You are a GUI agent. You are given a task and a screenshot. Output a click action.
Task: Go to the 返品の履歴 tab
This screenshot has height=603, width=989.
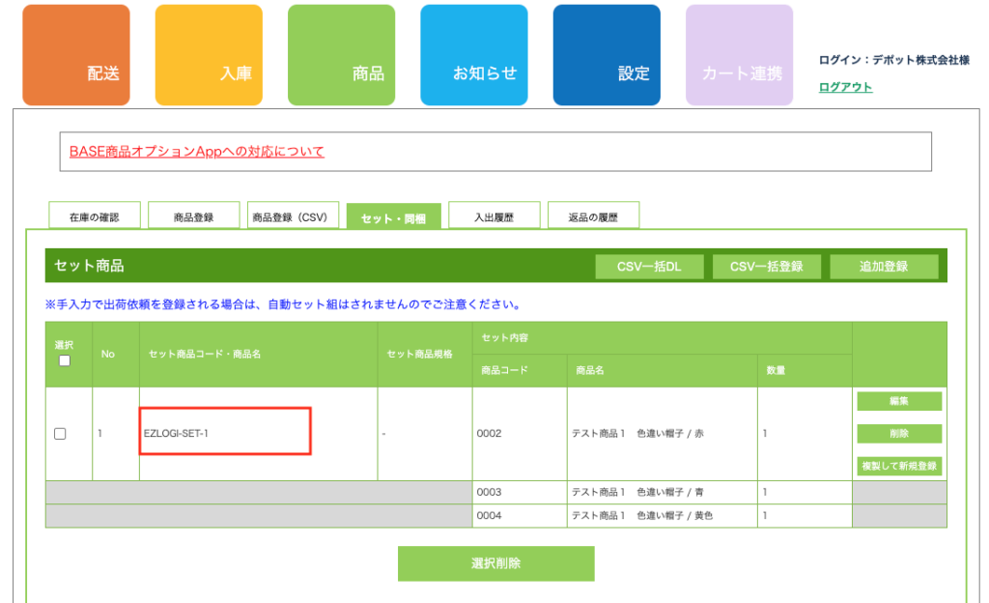(x=593, y=217)
